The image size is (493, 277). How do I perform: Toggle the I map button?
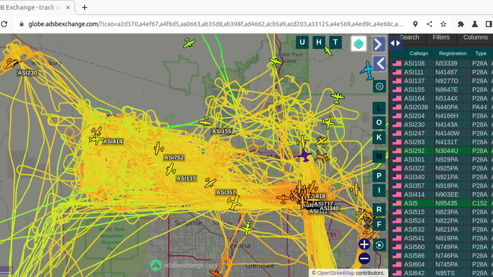[379, 190]
